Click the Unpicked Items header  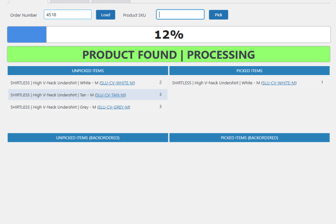tap(88, 71)
